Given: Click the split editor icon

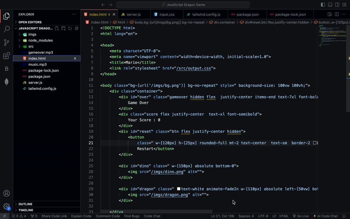Looking at the screenshot, I should click(337, 14).
